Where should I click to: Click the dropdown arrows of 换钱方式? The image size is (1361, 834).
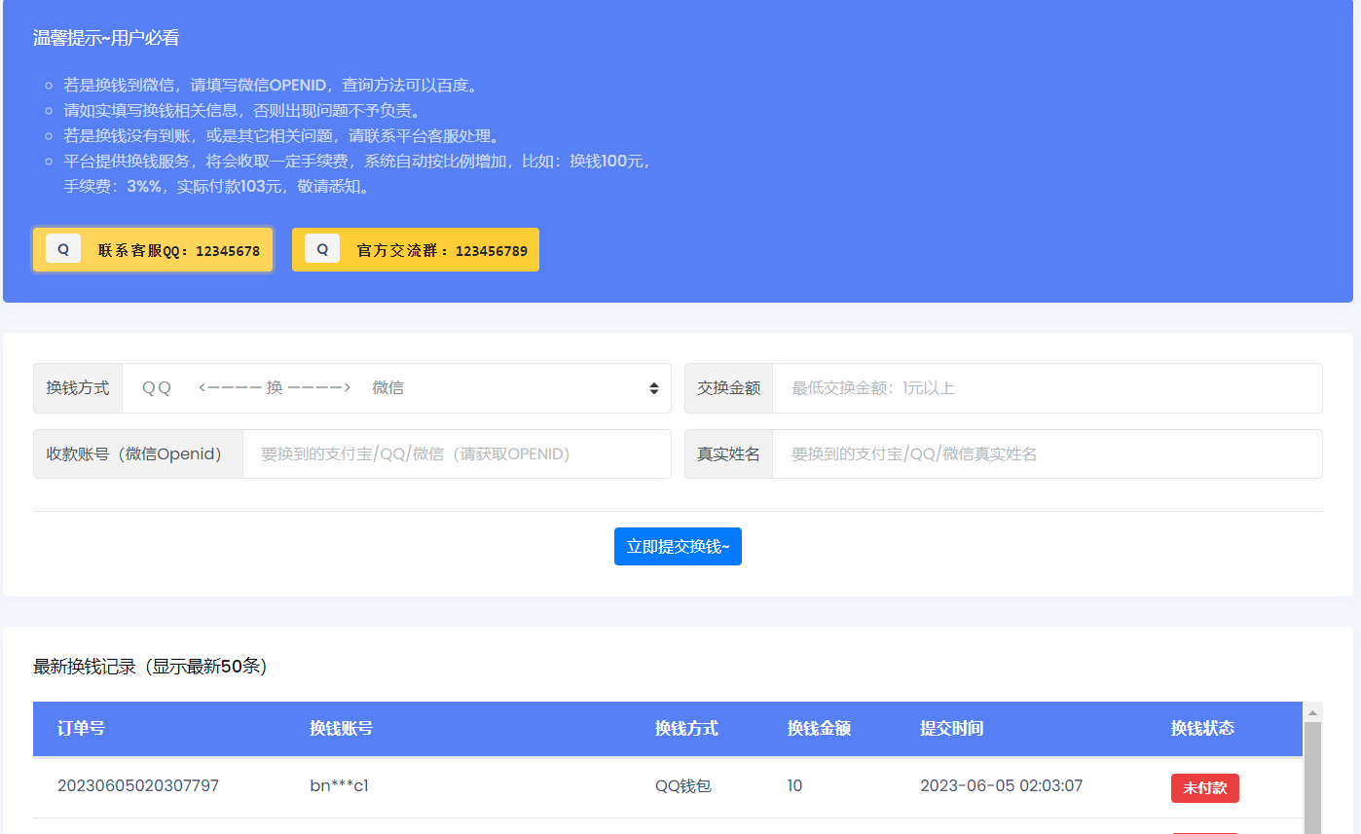pyautogui.click(x=654, y=388)
